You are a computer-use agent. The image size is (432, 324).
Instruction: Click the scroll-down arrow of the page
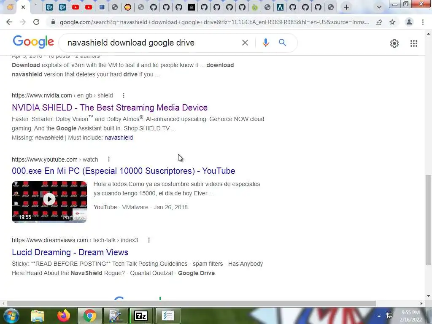point(428,296)
